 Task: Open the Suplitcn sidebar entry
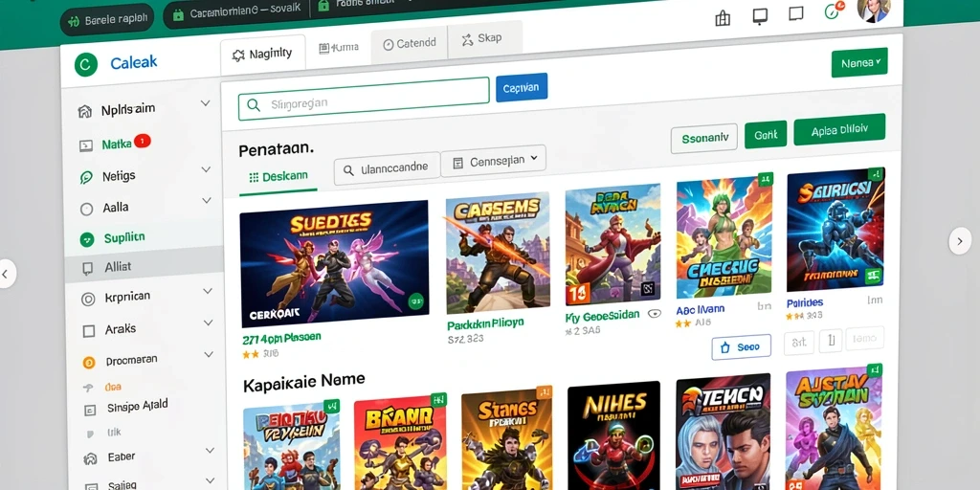(123, 237)
